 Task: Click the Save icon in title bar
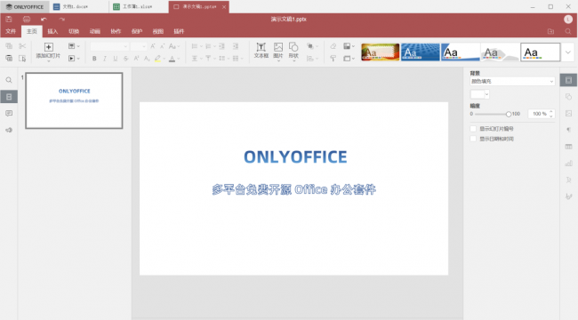tap(9, 20)
